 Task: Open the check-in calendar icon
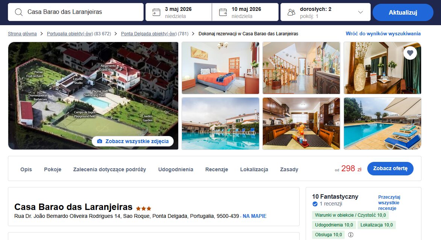(156, 12)
